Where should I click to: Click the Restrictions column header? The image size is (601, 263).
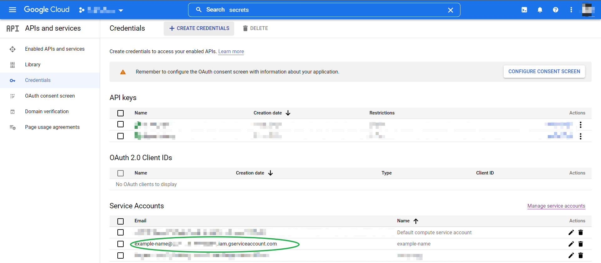point(382,113)
